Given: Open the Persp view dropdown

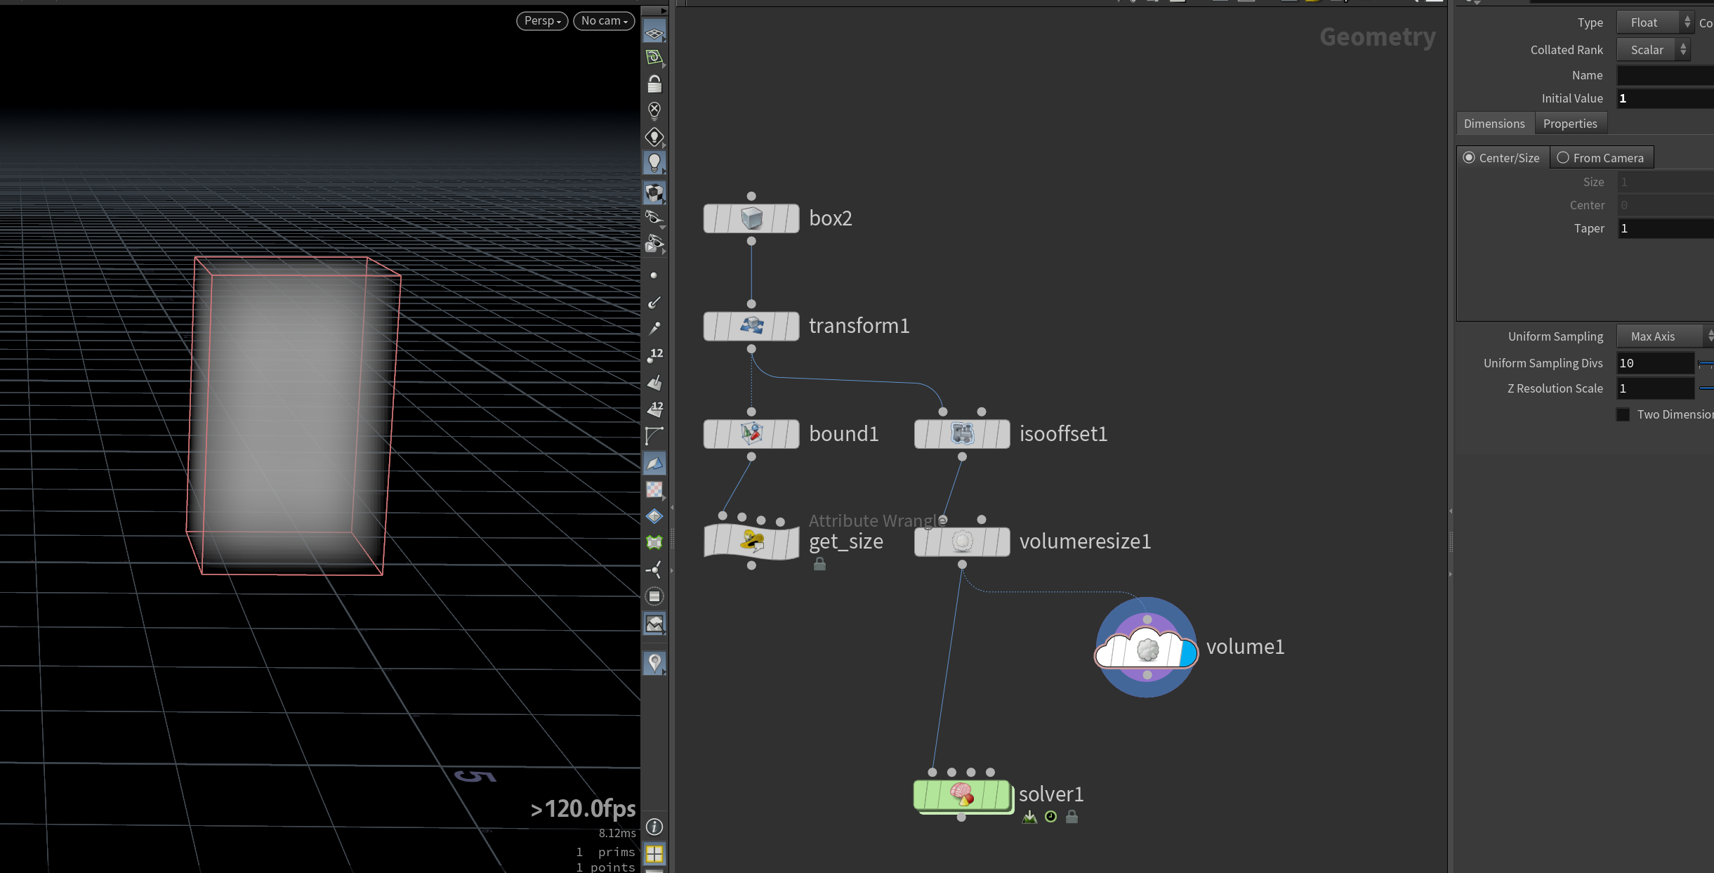Looking at the screenshot, I should pyautogui.click(x=542, y=21).
